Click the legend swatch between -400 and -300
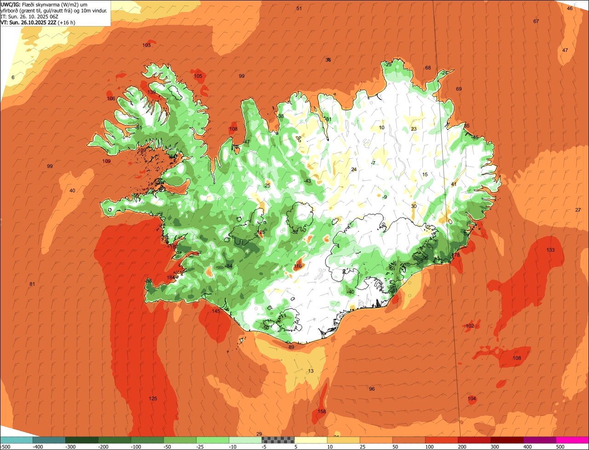The height and width of the screenshot is (450, 589). 49,440
